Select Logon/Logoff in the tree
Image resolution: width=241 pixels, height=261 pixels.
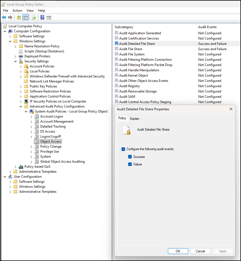point(51,136)
